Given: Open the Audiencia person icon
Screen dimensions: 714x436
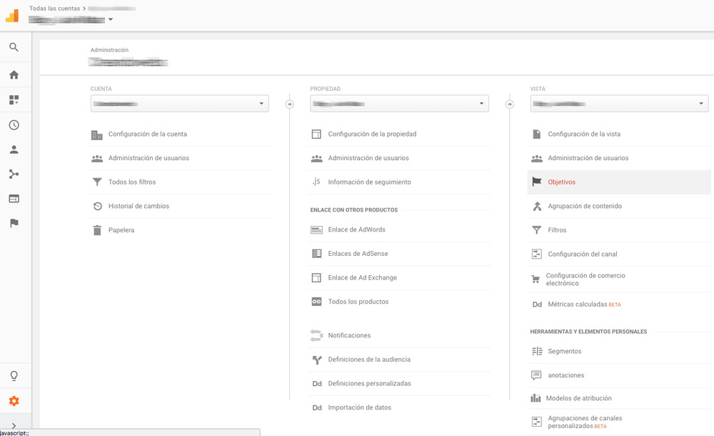Looking at the screenshot, I should pos(14,149).
